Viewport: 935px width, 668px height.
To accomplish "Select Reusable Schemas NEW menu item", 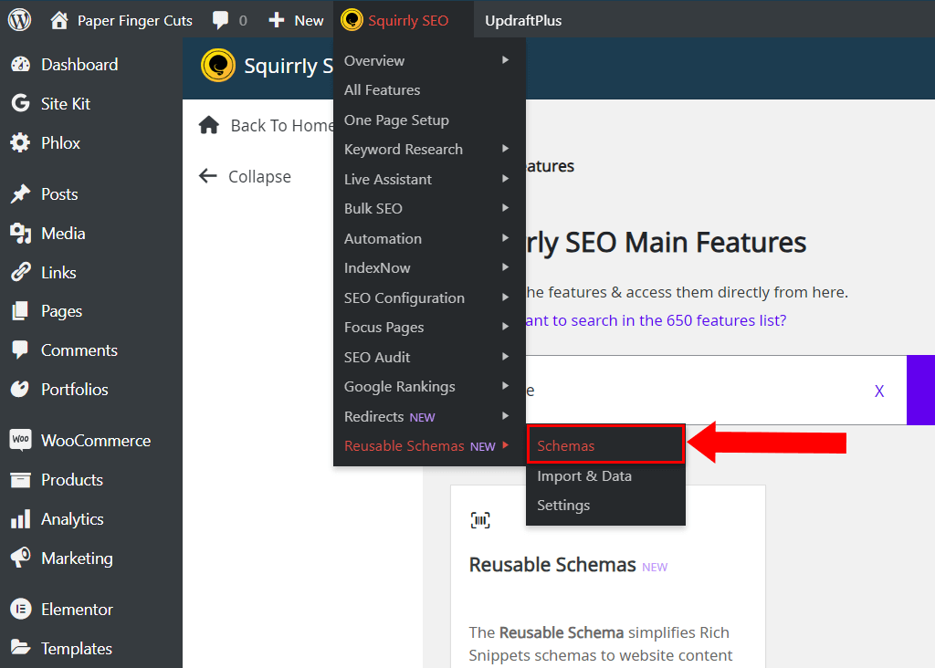I will coord(429,445).
